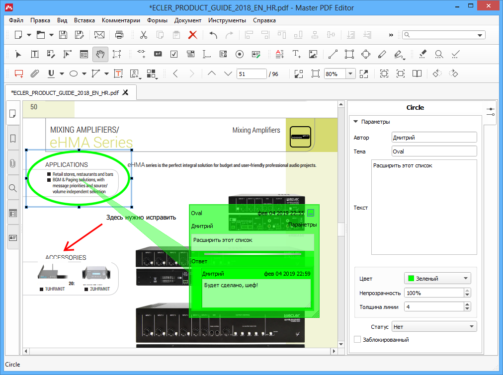
Task: Select the radio button form tool
Action: (x=240, y=54)
